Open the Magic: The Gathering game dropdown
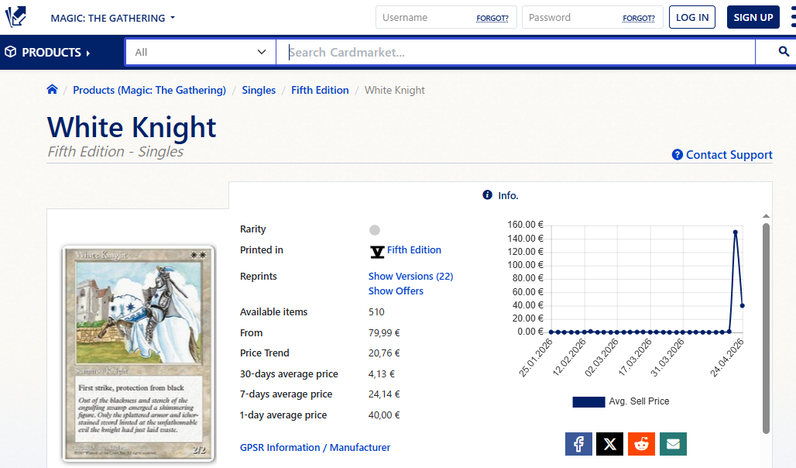This screenshot has width=796, height=468. 113,18
